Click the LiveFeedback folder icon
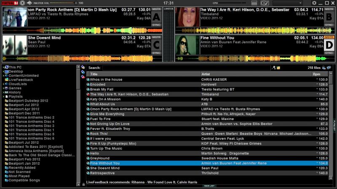Screen dimensions: 337x189 pyautogui.click(x=6, y=80)
